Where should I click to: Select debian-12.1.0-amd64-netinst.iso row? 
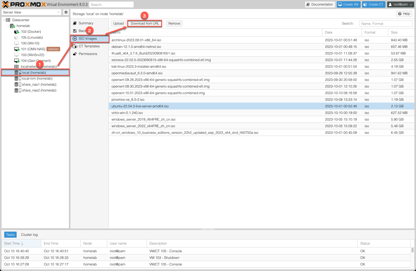[261, 47]
